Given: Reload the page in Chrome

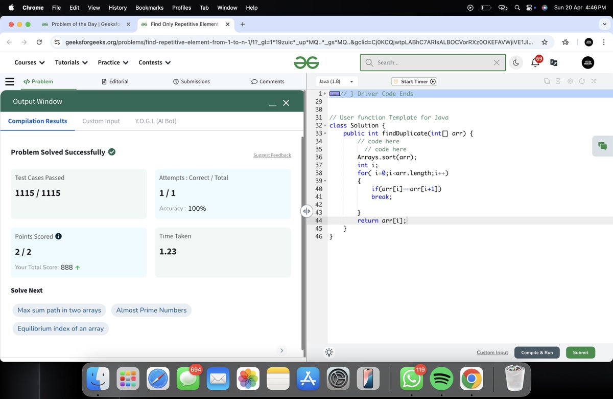Looking at the screenshot, I should [x=39, y=42].
